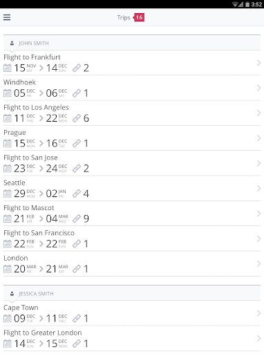Tap the Jessica Smith person icon
Image resolution: width=264 pixels, height=354 pixels.
tap(12, 294)
